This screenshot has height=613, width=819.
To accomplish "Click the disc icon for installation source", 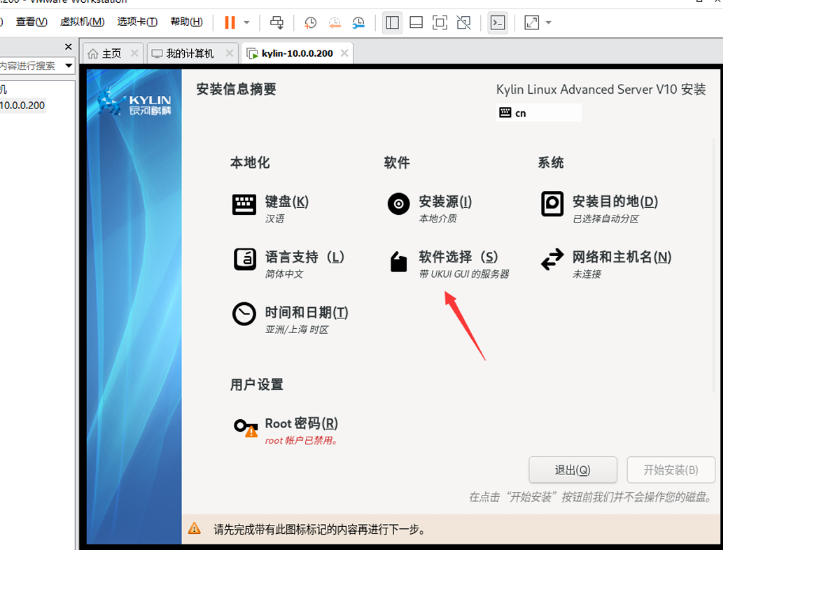I will pyautogui.click(x=398, y=204).
